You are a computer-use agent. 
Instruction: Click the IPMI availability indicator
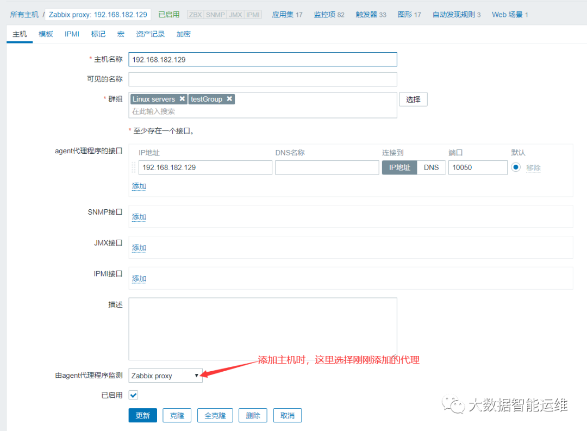pyautogui.click(x=253, y=15)
